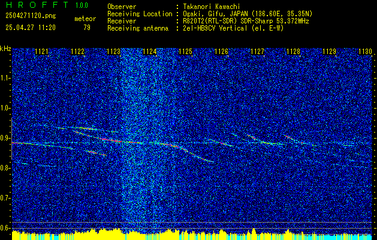Click the antenna text 2el-HB9CV Vertical
Screen dimensions: 377x240
coord(215,28)
